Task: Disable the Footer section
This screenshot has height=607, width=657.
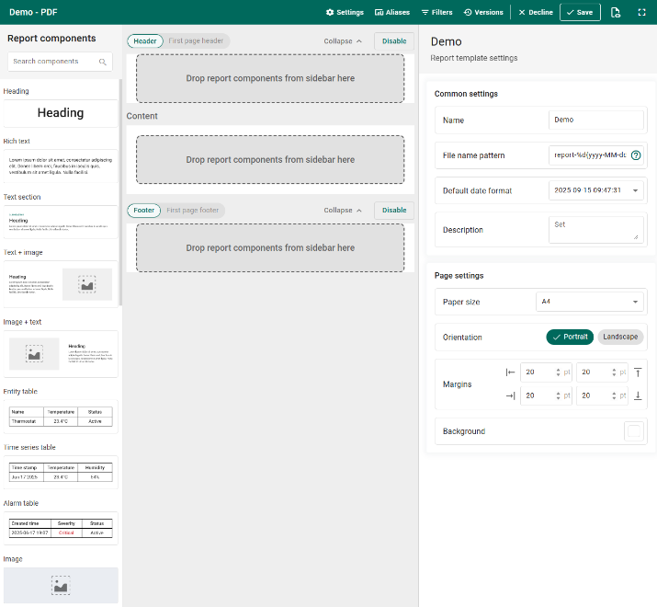Action: click(x=394, y=211)
